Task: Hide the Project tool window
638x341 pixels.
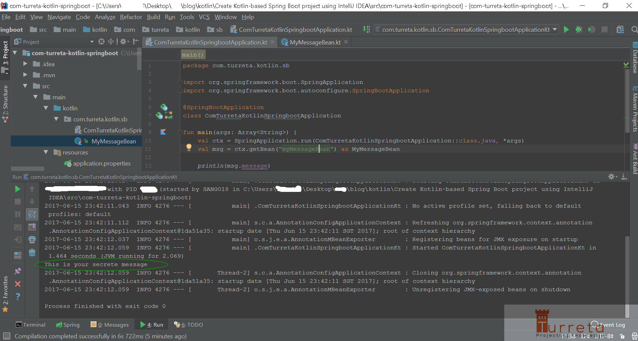Action: 136,41
